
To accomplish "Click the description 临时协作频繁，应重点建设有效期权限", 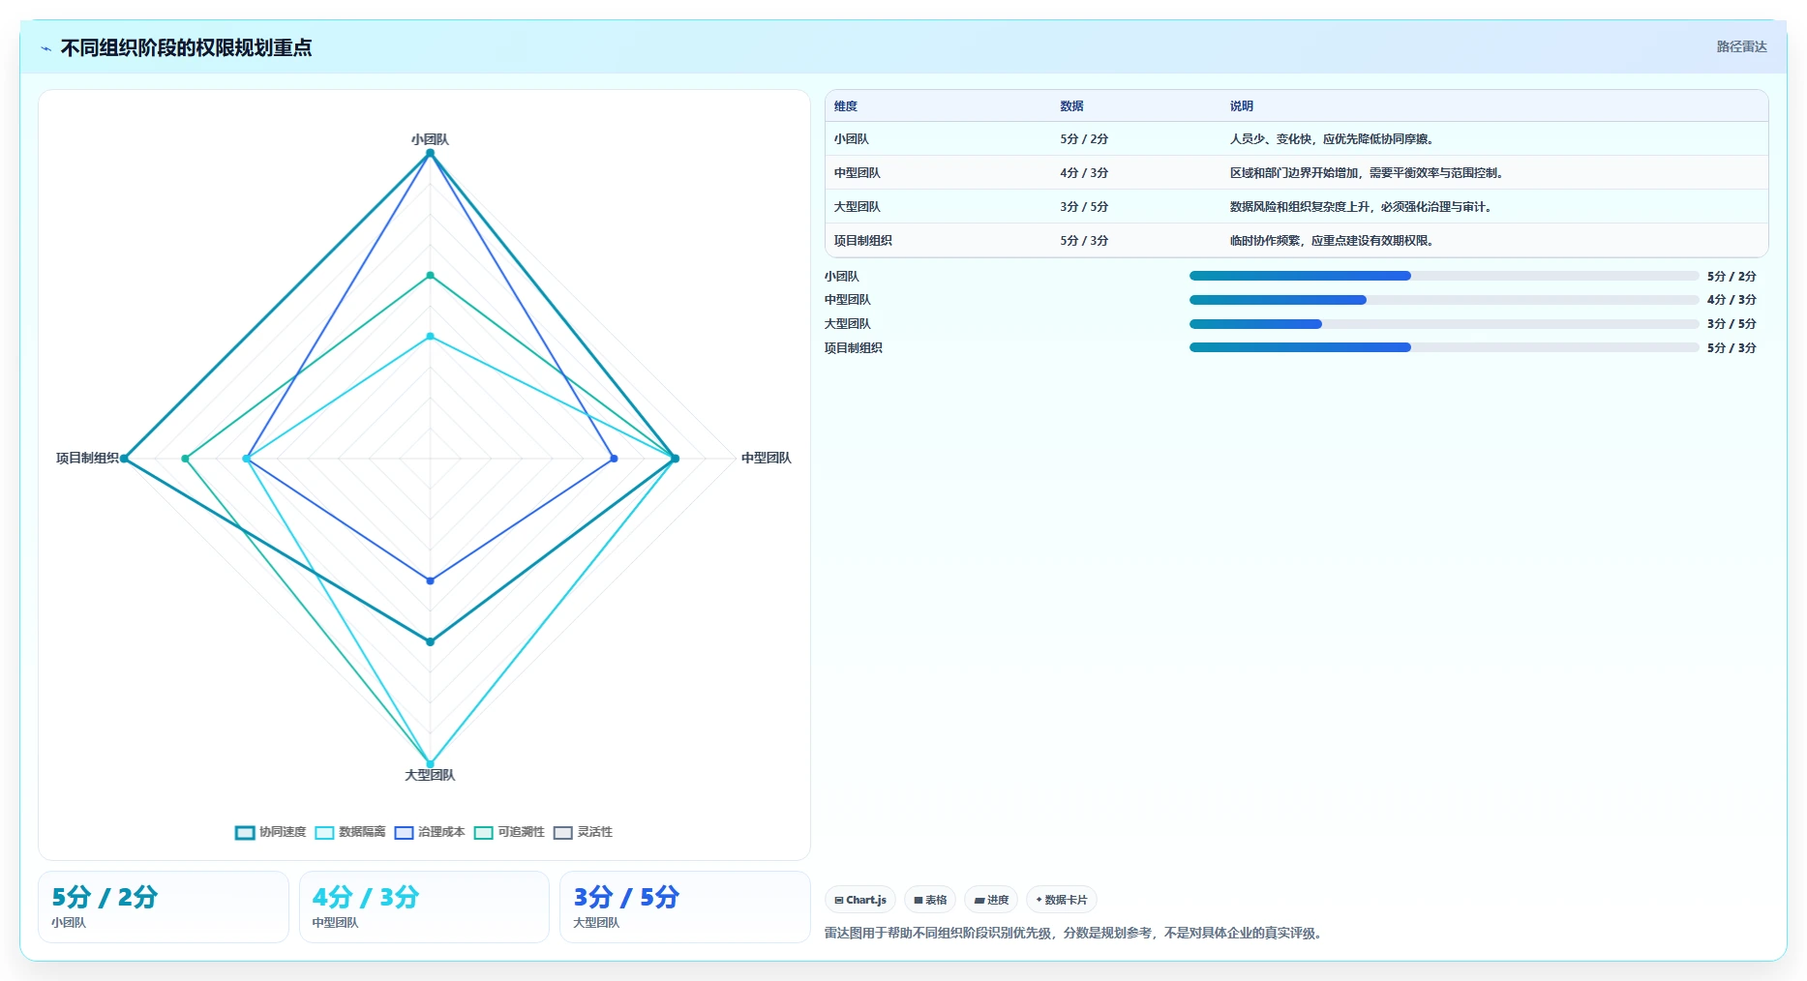I will pos(1332,241).
